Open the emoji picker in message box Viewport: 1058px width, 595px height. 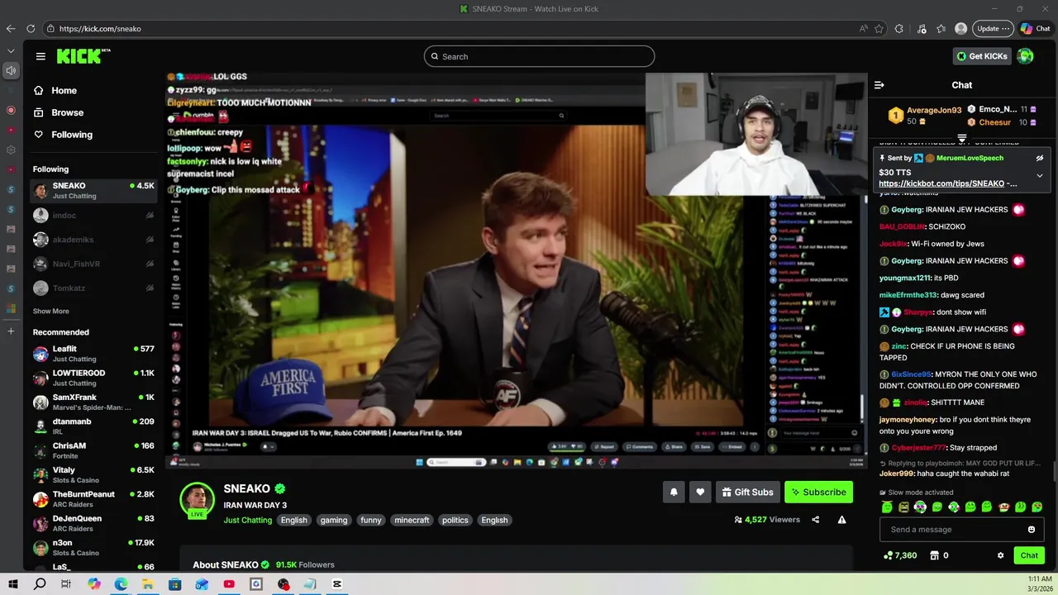(x=1032, y=530)
